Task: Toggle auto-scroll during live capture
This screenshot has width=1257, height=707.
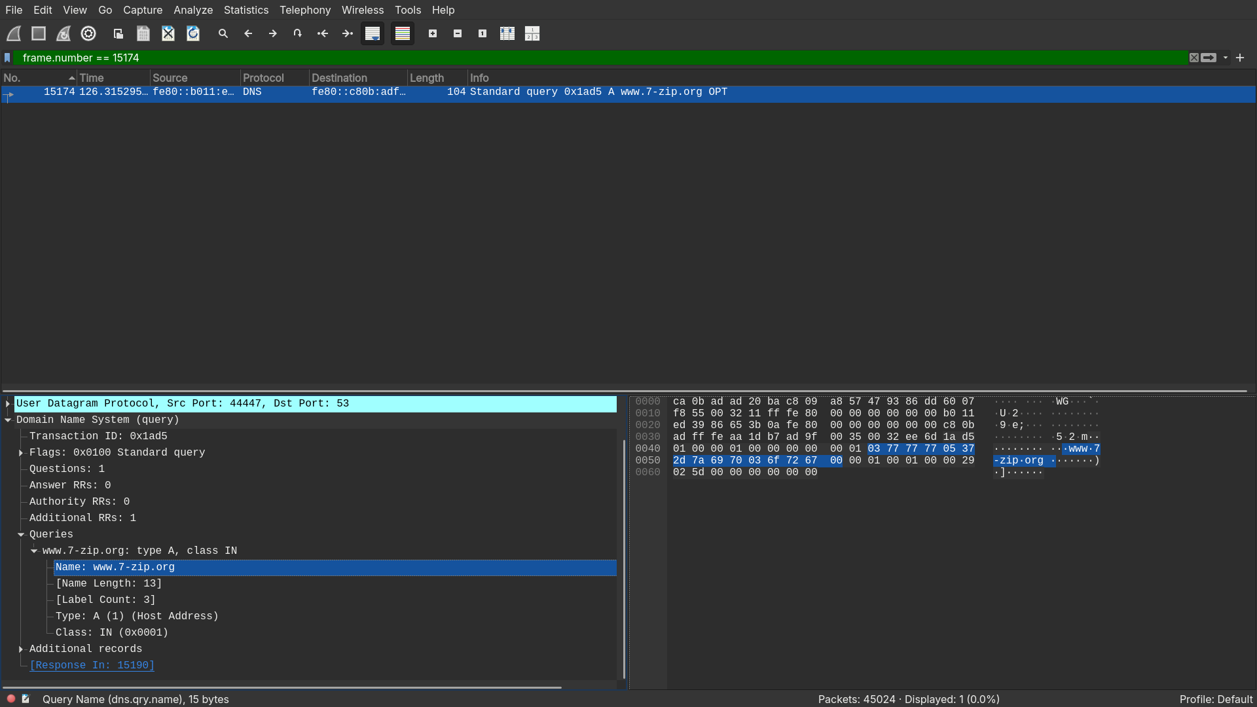Action: click(373, 33)
